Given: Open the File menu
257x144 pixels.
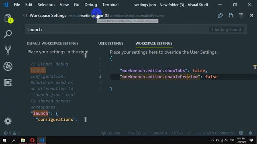Looking at the screenshot, I should (x=17, y=4).
